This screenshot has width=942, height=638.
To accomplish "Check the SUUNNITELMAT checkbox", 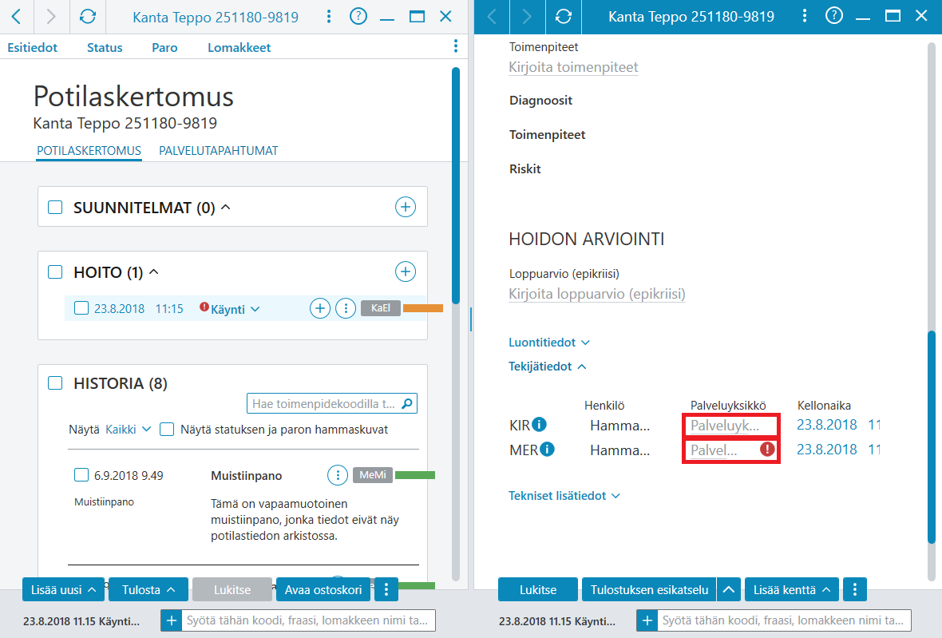I will click(x=55, y=208).
